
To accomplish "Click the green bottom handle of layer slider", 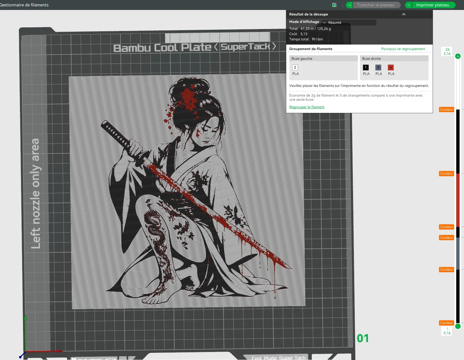I will click(458, 326).
